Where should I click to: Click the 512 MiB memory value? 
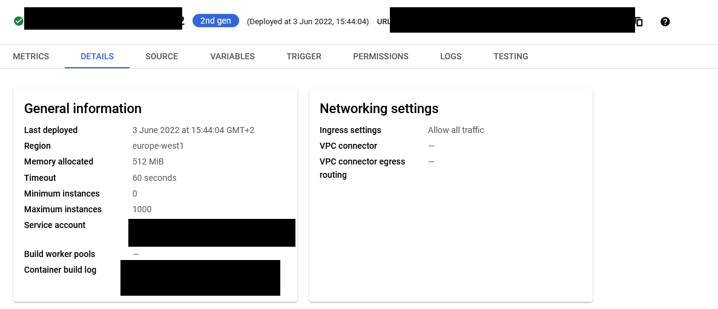pyautogui.click(x=148, y=161)
